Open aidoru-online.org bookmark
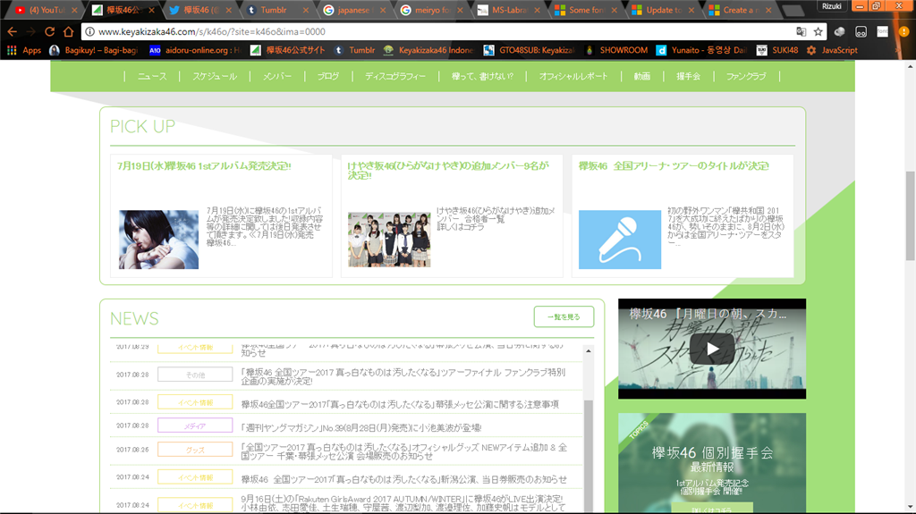Image resolution: width=916 pixels, height=514 pixels. click(194, 50)
